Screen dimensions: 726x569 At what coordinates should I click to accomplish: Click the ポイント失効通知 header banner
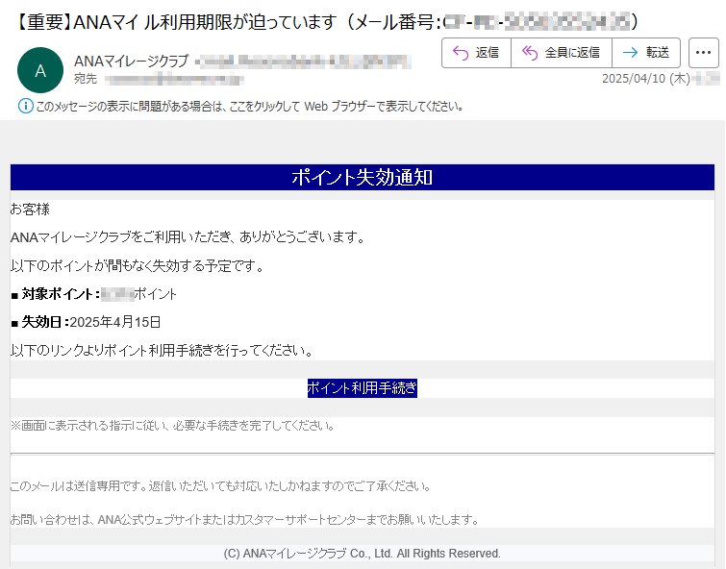pyautogui.click(x=363, y=177)
